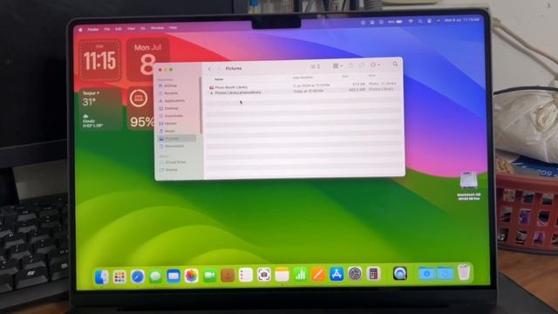Screen dimensions: 558x314
Task: Open the Screenshot app in the Dock
Action: pyautogui.click(x=263, y=275)
